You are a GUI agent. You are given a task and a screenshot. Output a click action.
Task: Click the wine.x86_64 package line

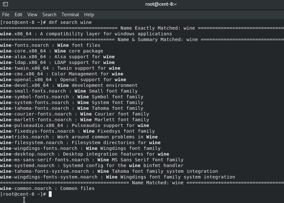(x=86, y=34)
